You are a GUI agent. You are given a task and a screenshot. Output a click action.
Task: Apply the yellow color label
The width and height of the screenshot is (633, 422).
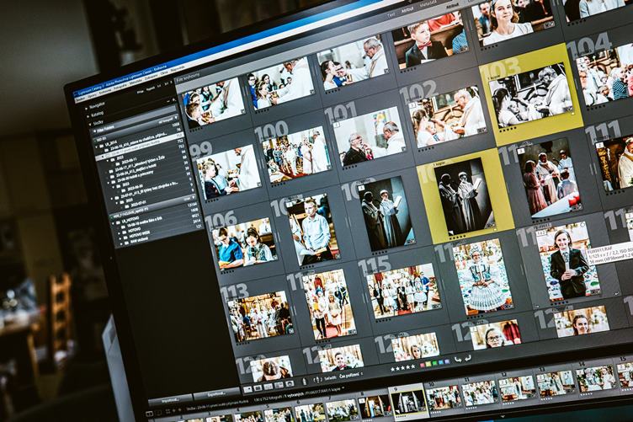coord(428,364)
